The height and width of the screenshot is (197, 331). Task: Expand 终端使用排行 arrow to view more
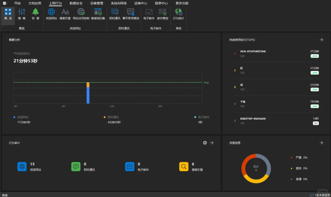(321, 40)
